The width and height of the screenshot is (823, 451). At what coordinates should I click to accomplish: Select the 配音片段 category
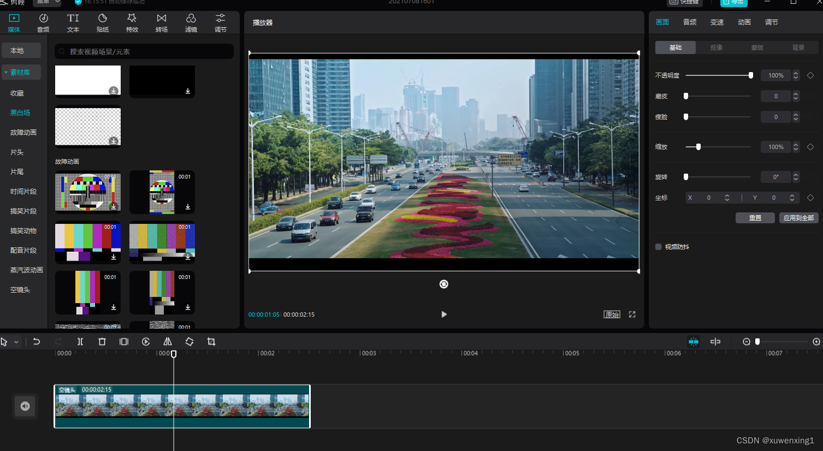point(23,251)
